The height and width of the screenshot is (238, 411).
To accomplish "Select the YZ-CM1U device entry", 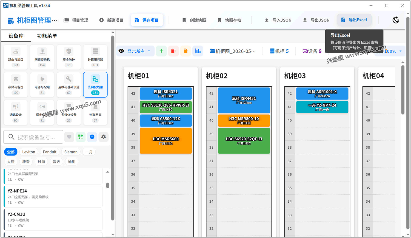I will 53,220.
